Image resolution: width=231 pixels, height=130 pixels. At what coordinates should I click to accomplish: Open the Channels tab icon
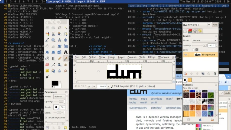[190, 31]
